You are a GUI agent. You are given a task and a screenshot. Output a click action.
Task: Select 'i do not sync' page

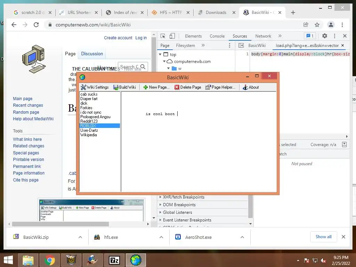91,112
